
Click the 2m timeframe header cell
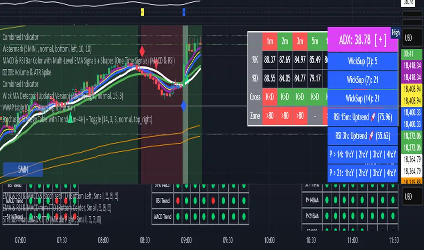click(285, 41)
